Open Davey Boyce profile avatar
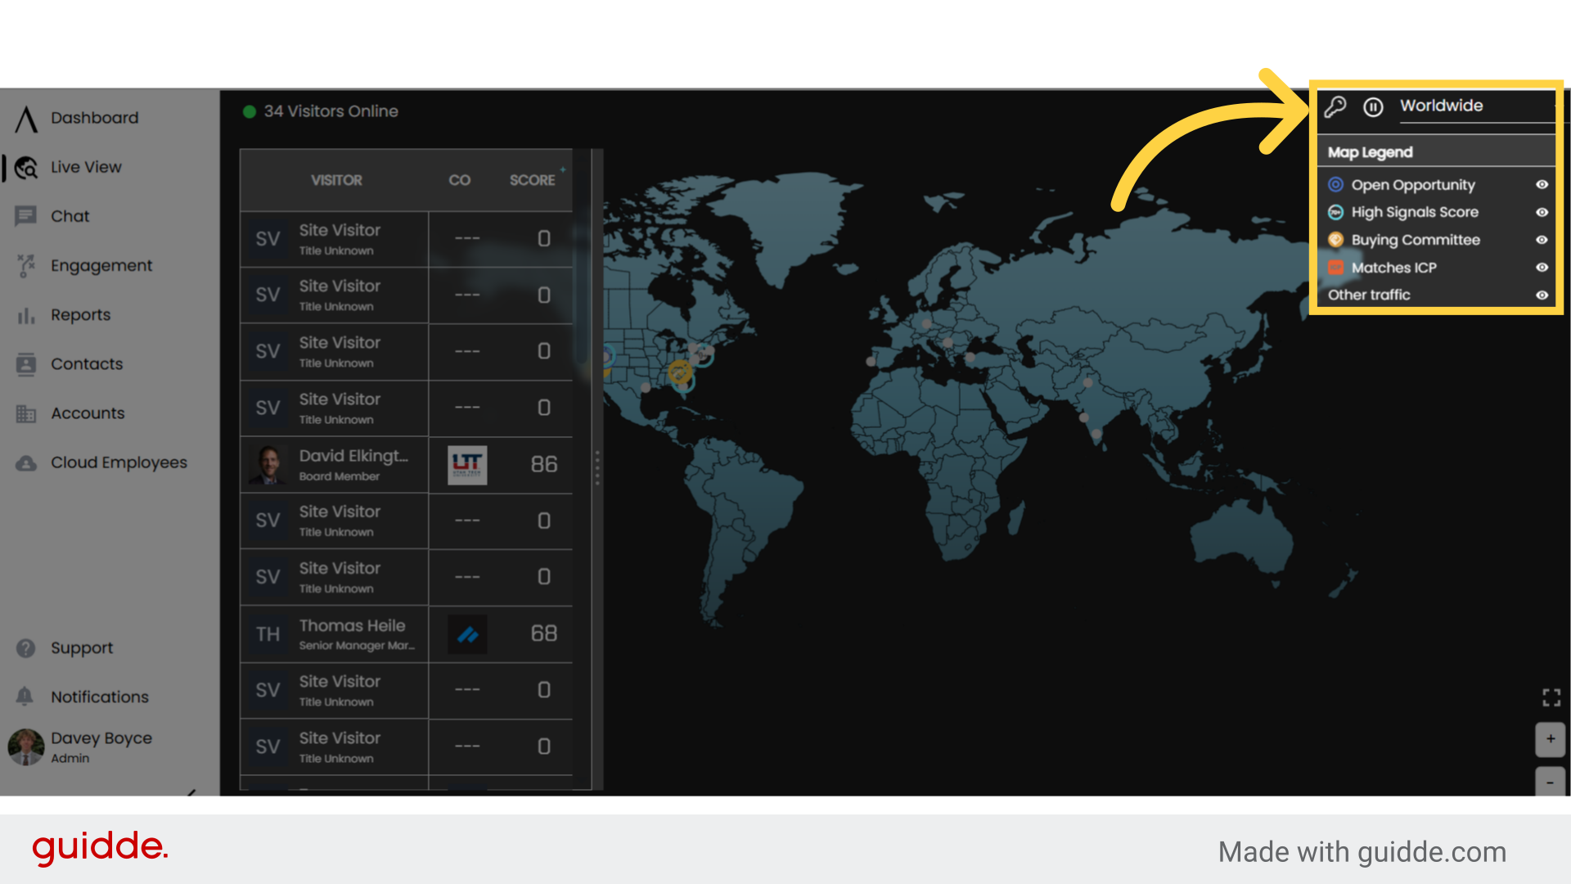Viewport: 1571px width, 884px height. coord(26,747)
